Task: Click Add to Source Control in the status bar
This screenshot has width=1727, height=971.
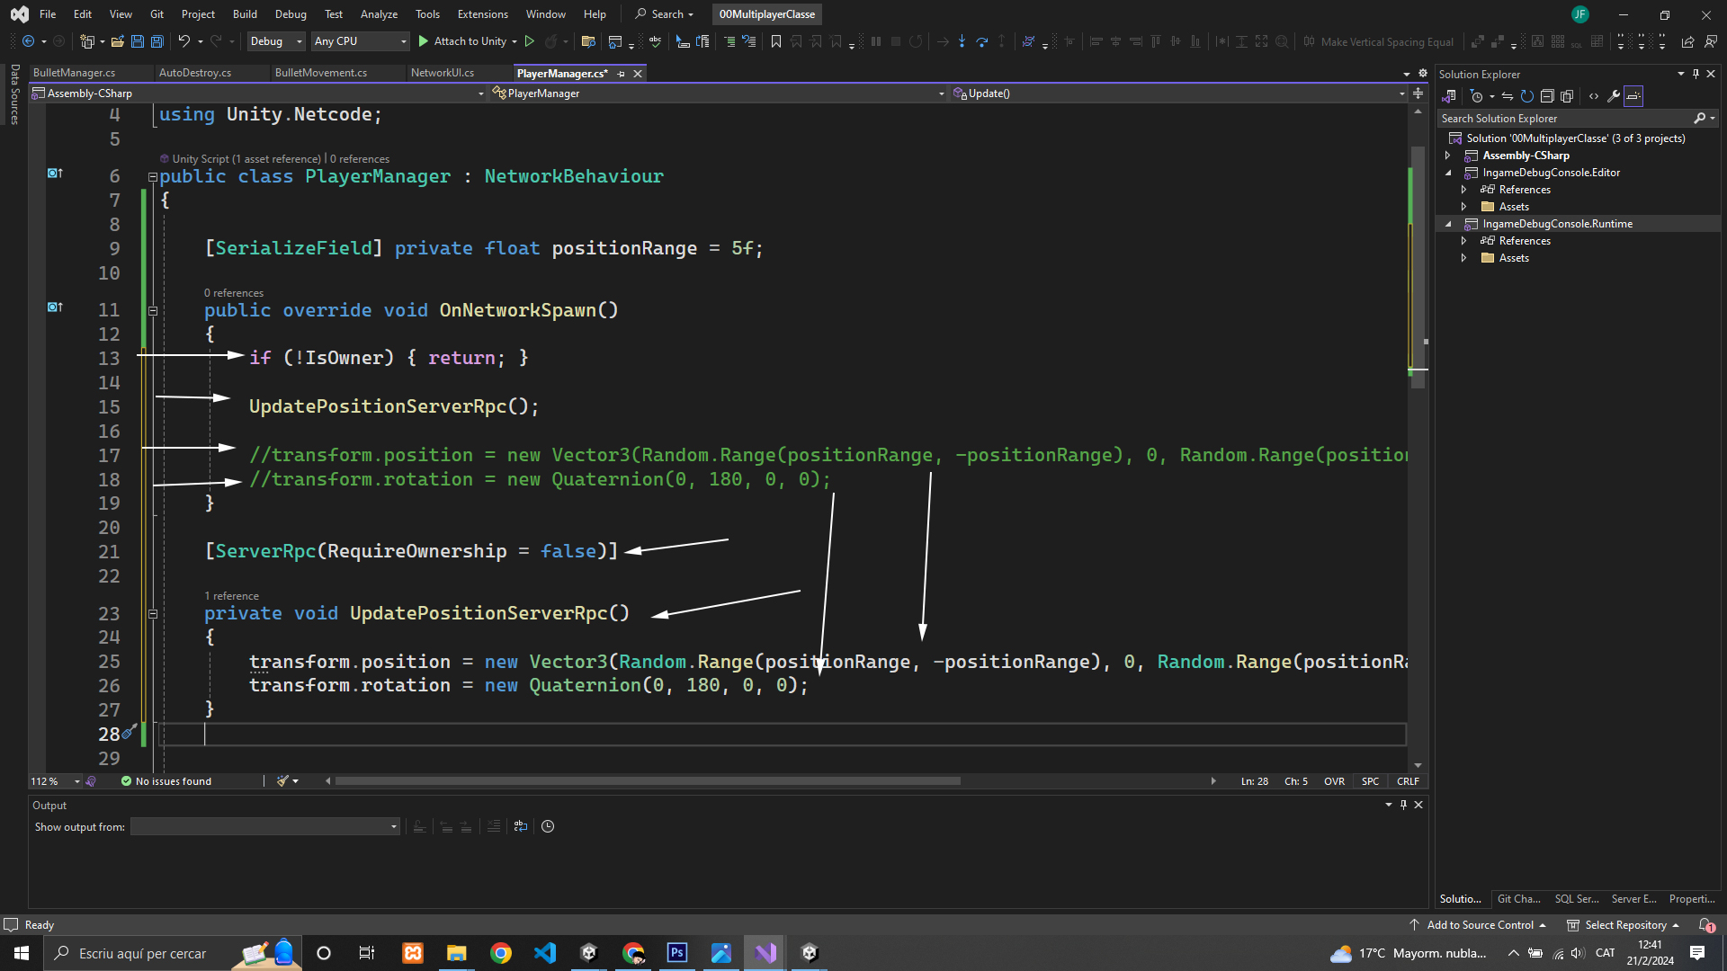Action: (x=1479, y=925)
